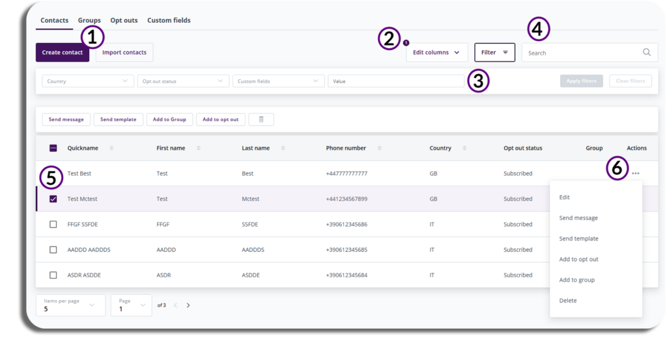Toggle the Filter button
667x343 pixels.
495,52
